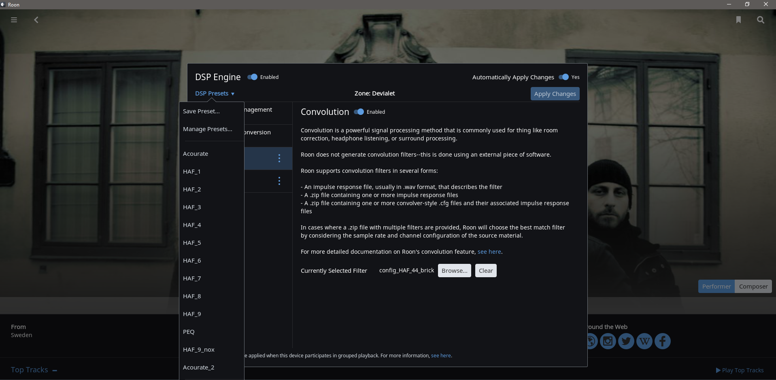
Task: Open the three-dot menu on the lower row
Action: [x=279, y=181]
